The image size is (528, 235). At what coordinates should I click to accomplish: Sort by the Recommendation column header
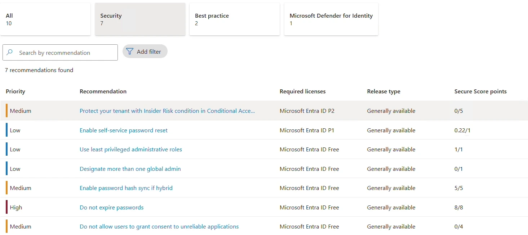point(103,91)
